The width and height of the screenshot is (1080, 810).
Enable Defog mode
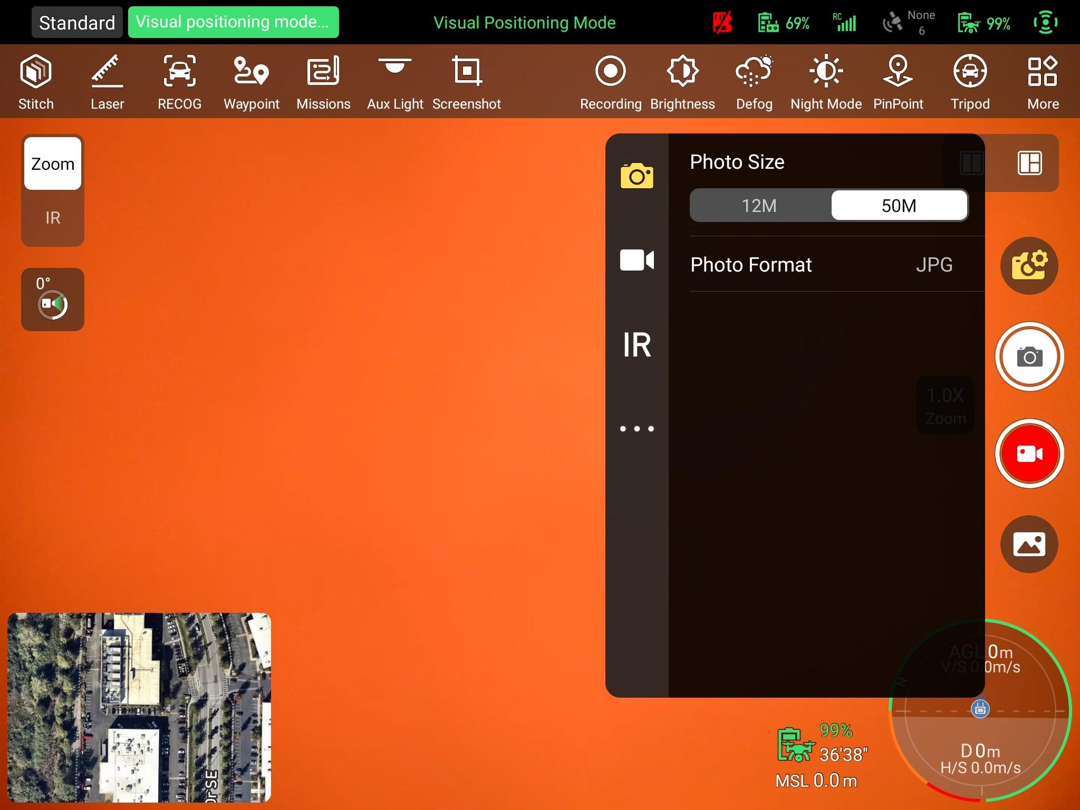[754, 82]
